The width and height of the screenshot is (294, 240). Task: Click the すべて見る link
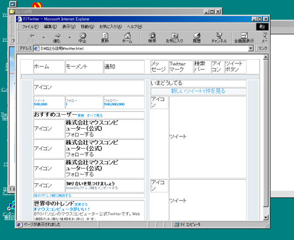[95, 116]
